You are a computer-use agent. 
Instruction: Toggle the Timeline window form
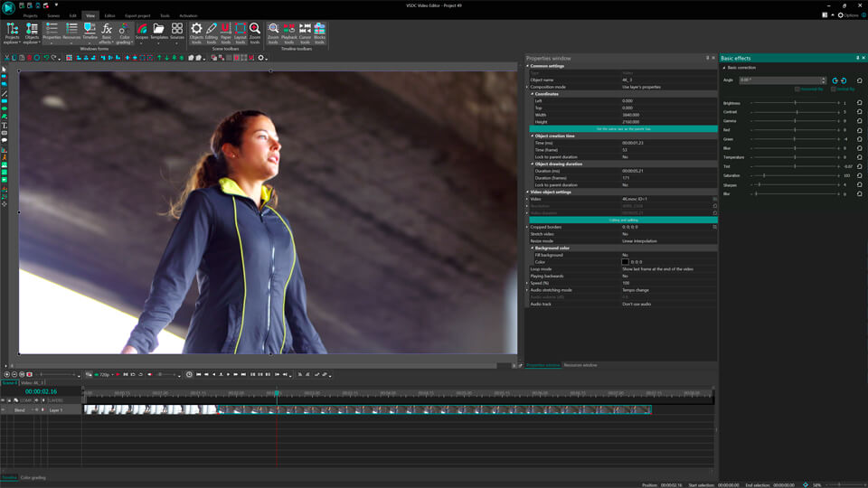click(90, 33)
